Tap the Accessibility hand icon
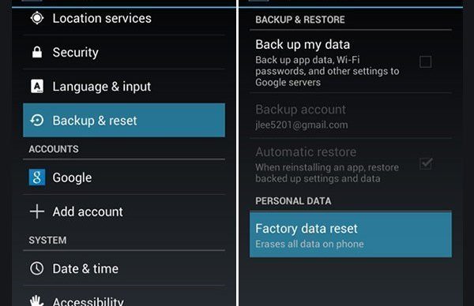The image size is (474, 306). tap(37, 300)
